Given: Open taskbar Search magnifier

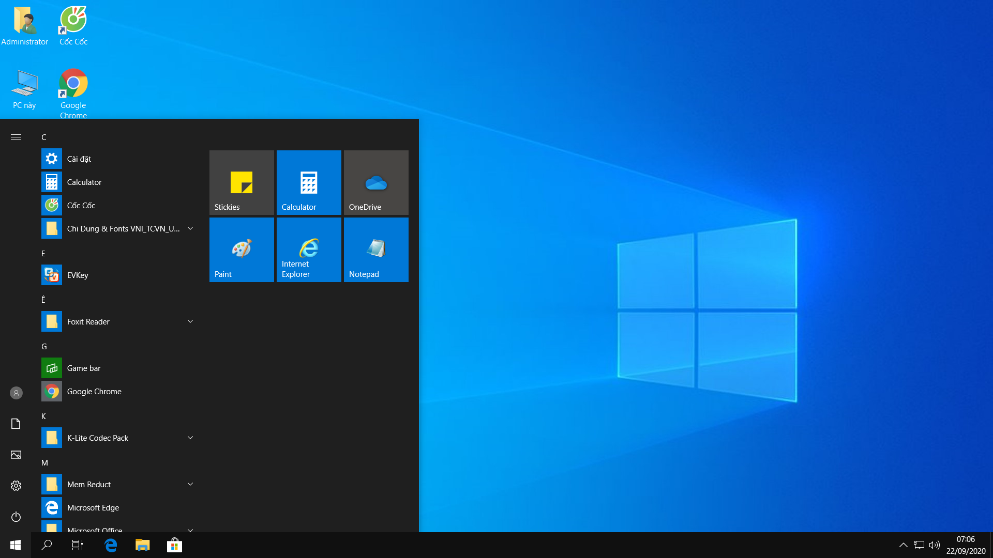Looking at the screenshot, I should [x=47, y=545].
